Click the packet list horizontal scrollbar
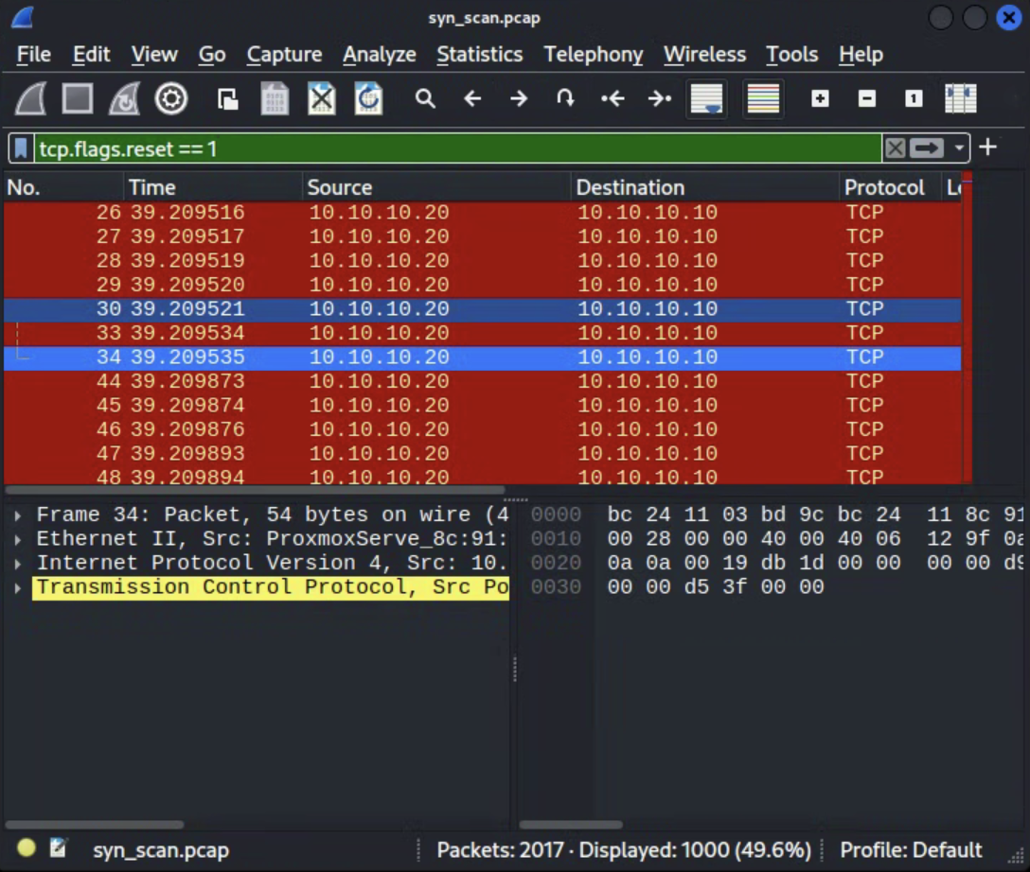Screen dimensions: 1030x872 click(x=256, y=490)
